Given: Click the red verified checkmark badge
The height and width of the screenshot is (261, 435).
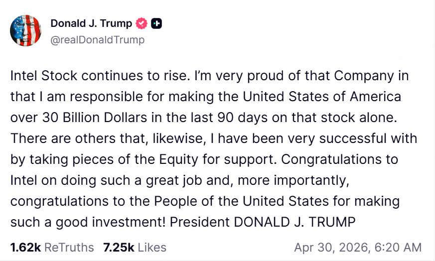Looking at the screenshot, I should coord(142,23).
